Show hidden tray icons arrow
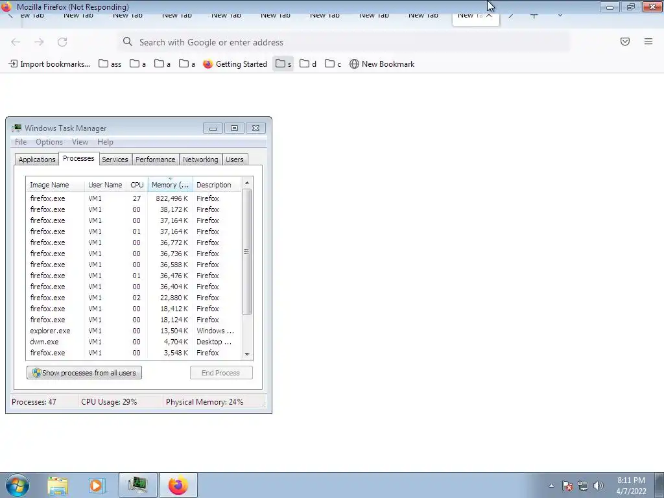The image size is (664, 498). (551, 486)
